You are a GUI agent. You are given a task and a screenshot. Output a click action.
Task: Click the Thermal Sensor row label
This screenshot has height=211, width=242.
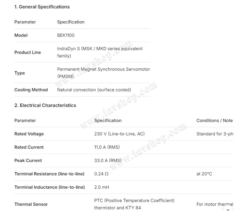tap(31, 204)
